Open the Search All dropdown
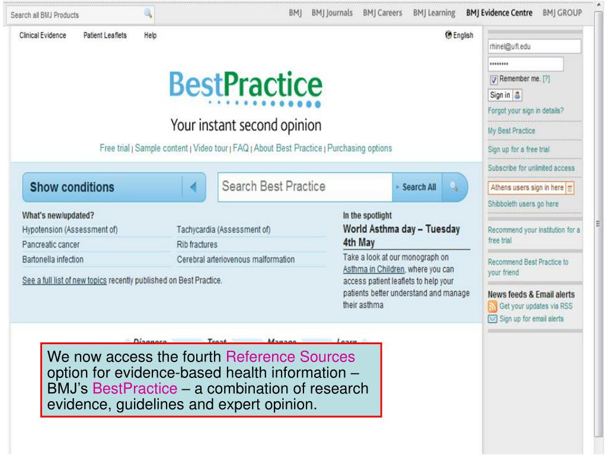This screenshot has height=455, width=607. point(417,187)
